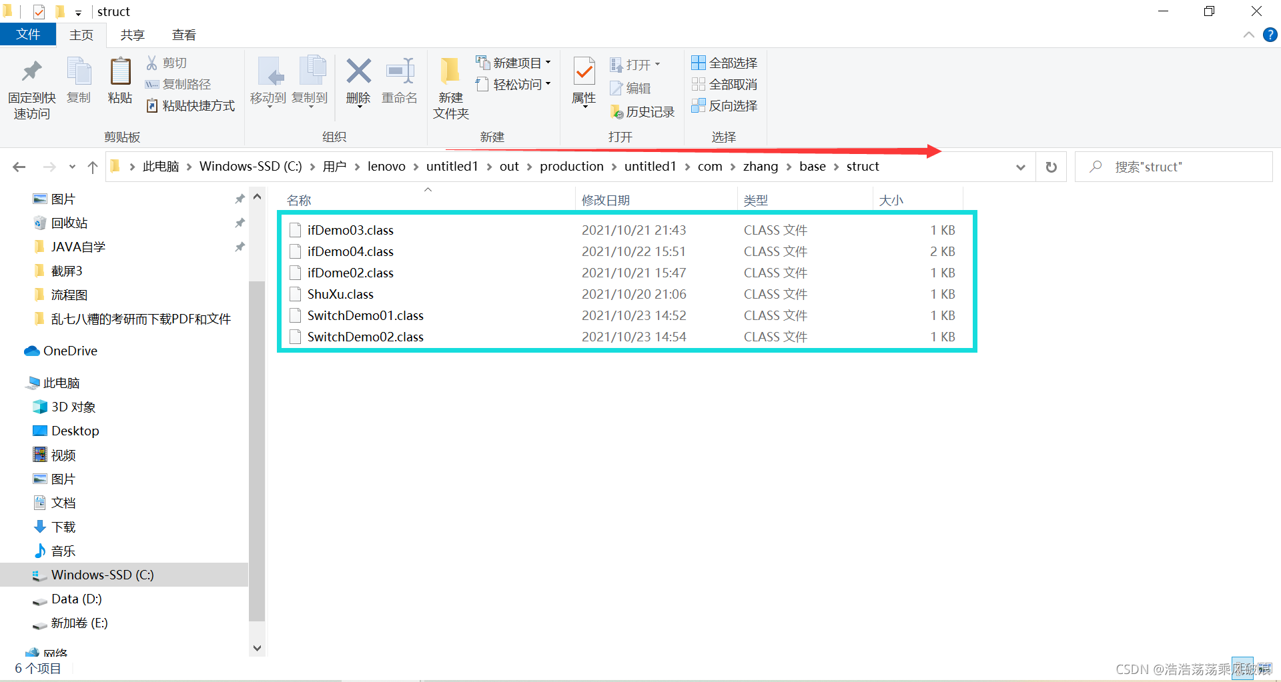Click the Forward navigation arrow
1281x682 pixels.
(49, 167)
